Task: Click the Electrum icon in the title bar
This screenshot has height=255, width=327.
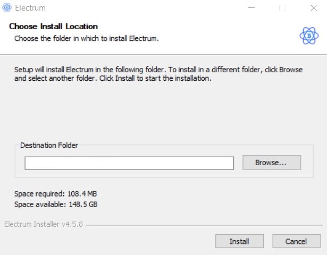Action: tap(7, 8)
